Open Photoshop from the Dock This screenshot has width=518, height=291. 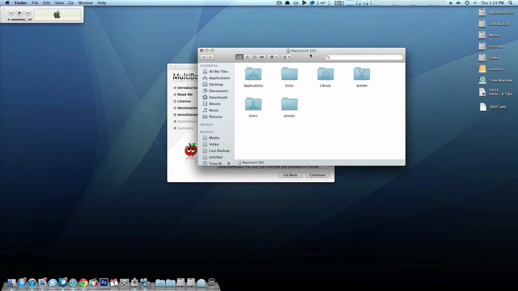(x=104, y=283)
